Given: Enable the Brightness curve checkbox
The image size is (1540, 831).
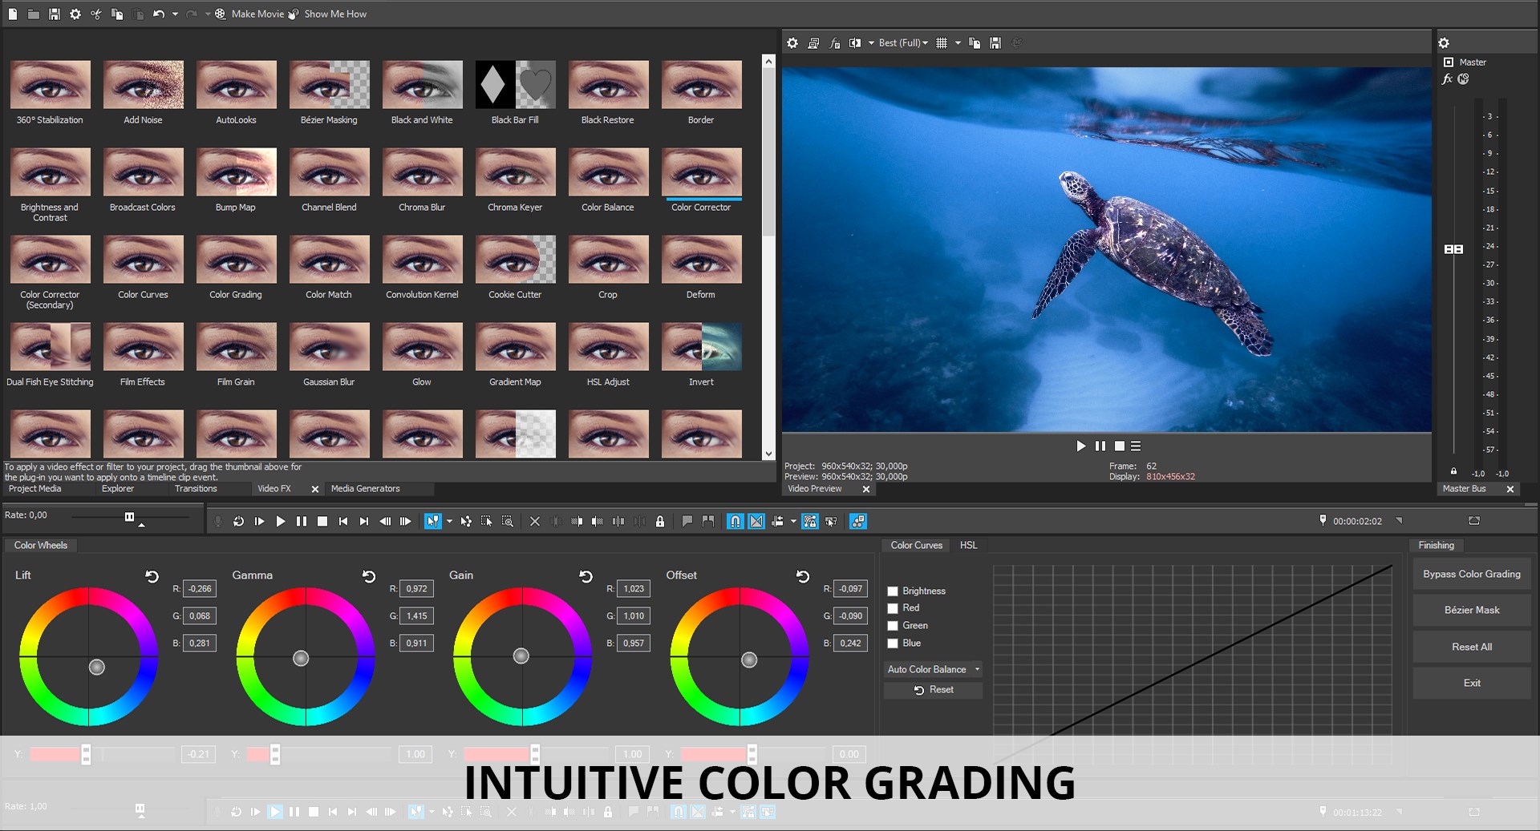Looking at the screenshot, I should [x=892, y=591].
